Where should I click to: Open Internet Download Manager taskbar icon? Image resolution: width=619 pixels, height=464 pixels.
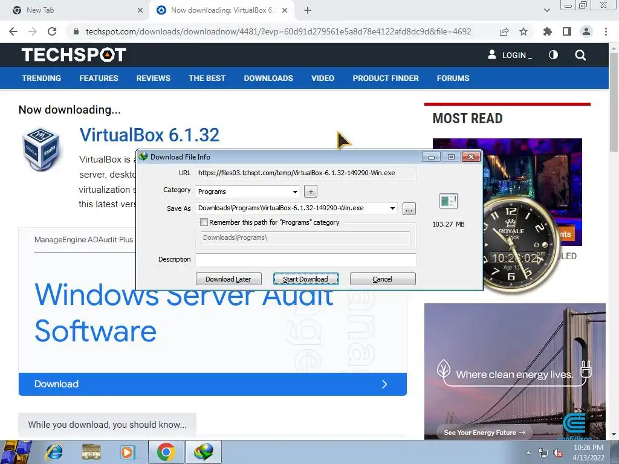[203, 452]
